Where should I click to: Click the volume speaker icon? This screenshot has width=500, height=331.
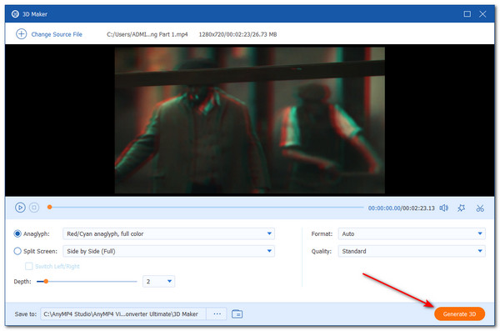tap(443, 208)
